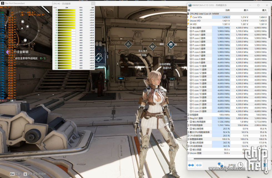Screen dimensions: 272x178
Task: Maximize the HWiNFO64 sensor window
Action: tap(258, 5)
